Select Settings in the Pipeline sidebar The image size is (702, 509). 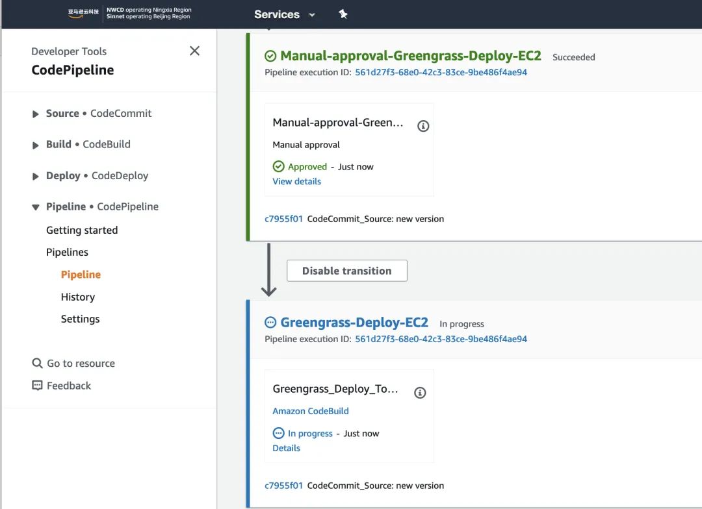(x=80, y=319)
